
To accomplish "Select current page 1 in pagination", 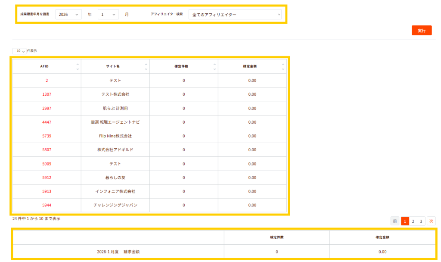I will tap(405, 221).
